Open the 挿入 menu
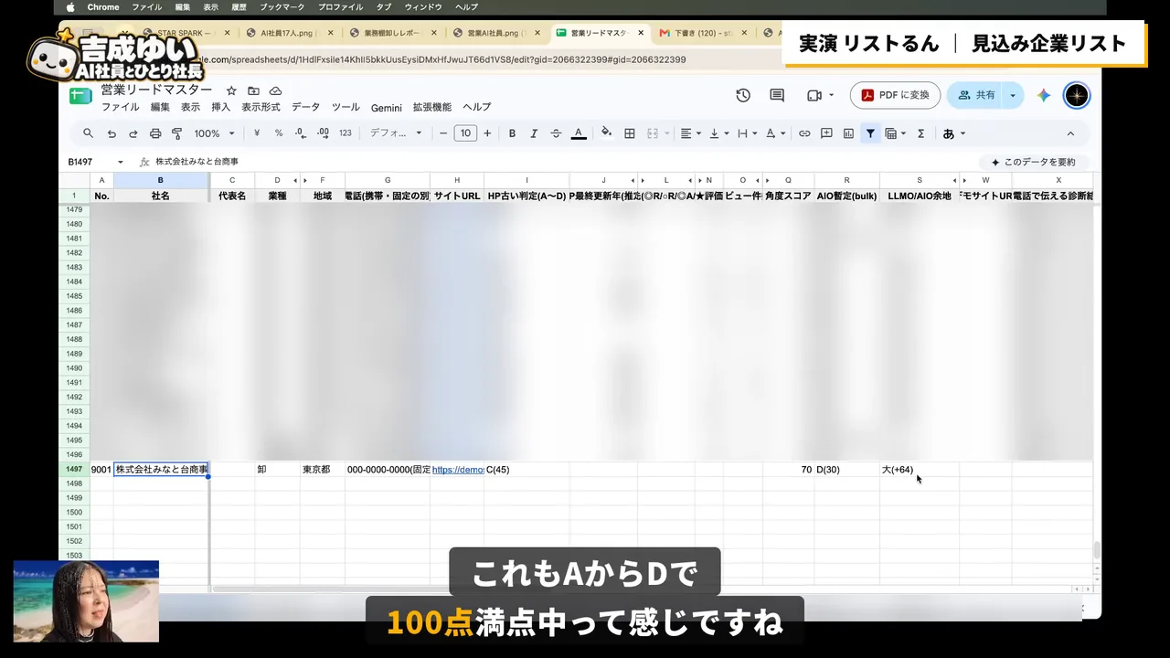Image resolution: width=1170 pixels, height=658 pixels. click(x=220, y=107)
